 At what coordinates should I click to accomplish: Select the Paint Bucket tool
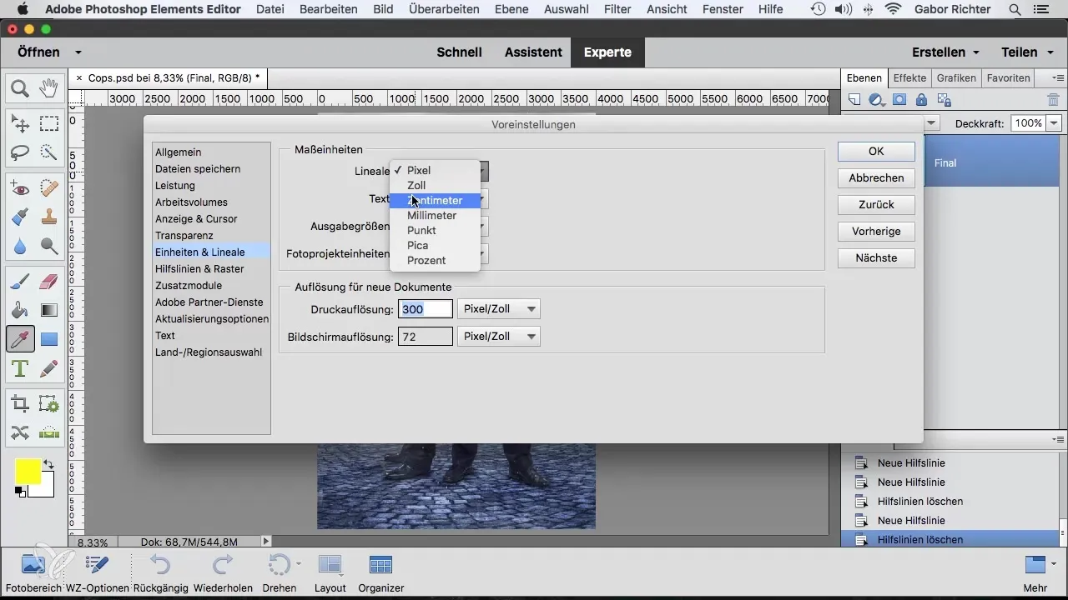tap(20, 311)
